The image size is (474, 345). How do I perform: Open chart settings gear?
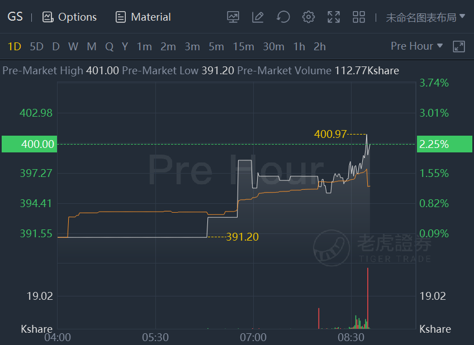(x=309, y=17)
